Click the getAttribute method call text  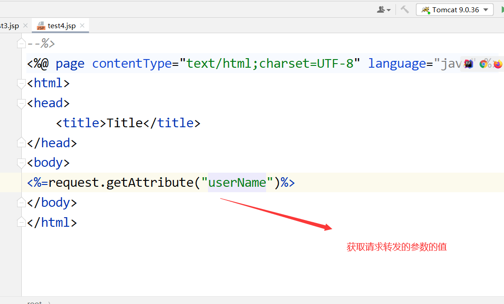150,183
